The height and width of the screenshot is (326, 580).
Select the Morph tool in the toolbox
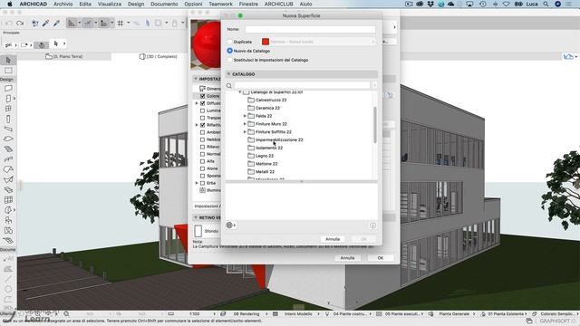(8, 210)
